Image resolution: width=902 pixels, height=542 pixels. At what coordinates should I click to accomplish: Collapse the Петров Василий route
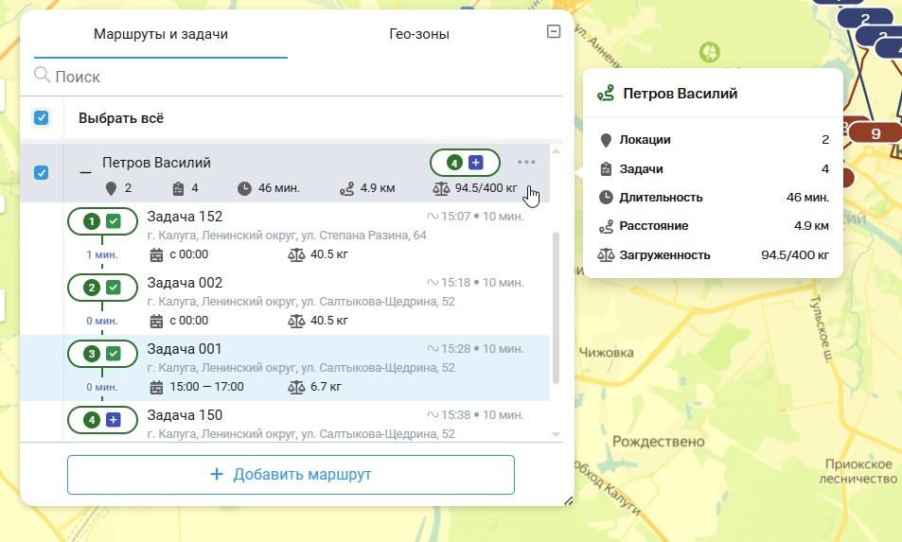point(86,172)
